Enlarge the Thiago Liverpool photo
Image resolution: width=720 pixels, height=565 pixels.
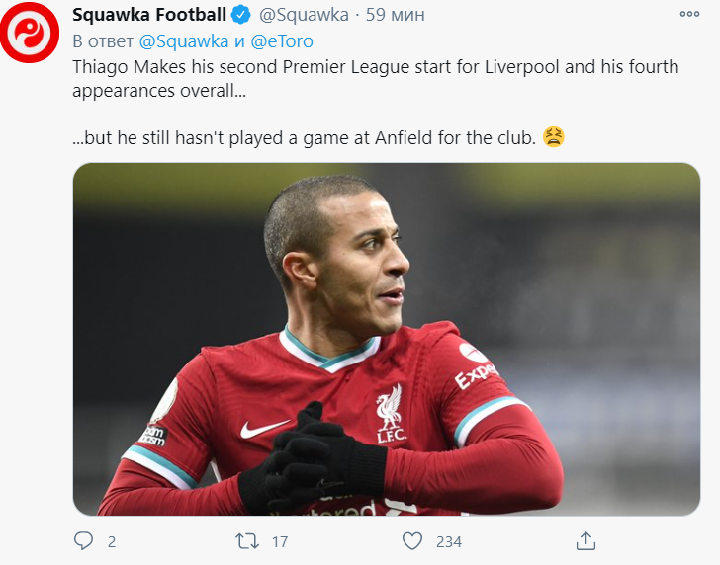tap(386, 339)
